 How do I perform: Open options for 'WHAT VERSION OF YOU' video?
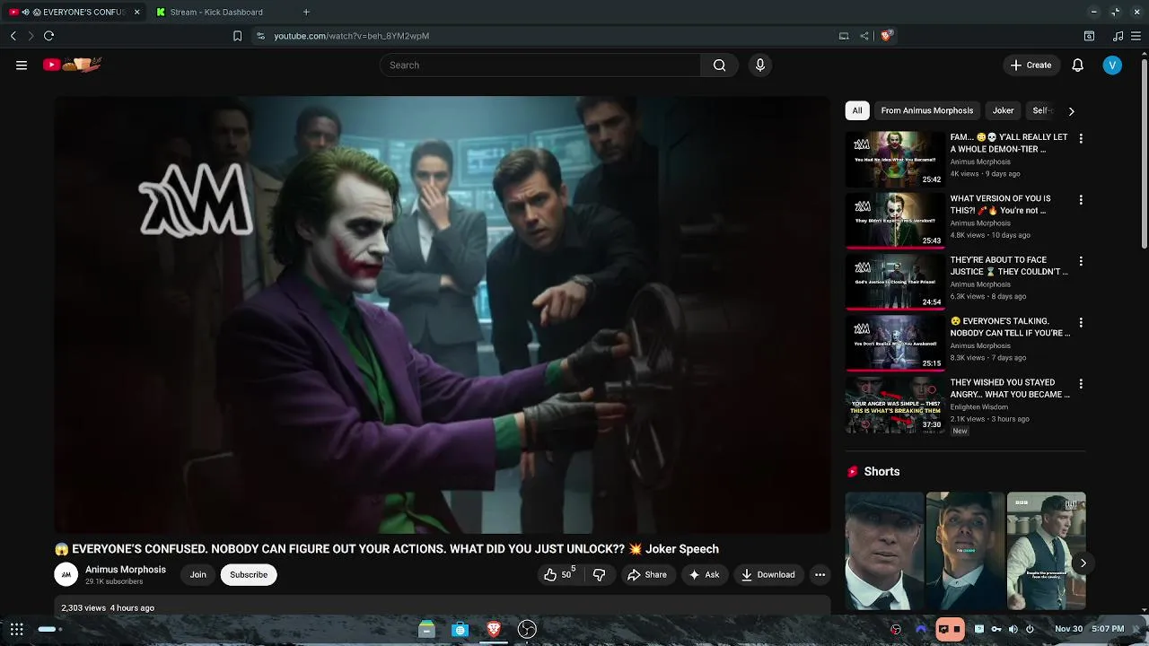pos(1081,199)
